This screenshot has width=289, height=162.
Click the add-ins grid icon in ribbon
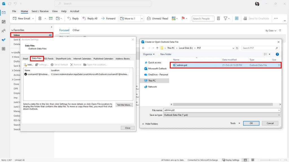tap(237, 18)
